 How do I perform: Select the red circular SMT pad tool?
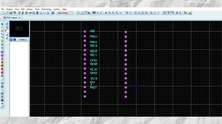[2, 66]
